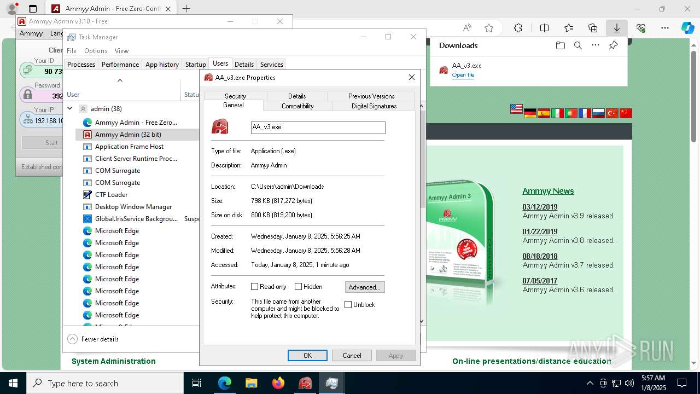Open Edge Browser essentials icon
Viewport: 700px width, 394px height.
[641, 28]
